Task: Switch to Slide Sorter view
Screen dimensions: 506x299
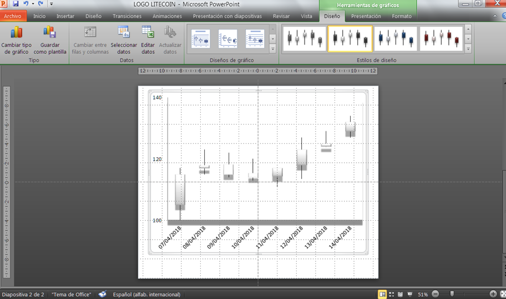Action: click(392, 294)
